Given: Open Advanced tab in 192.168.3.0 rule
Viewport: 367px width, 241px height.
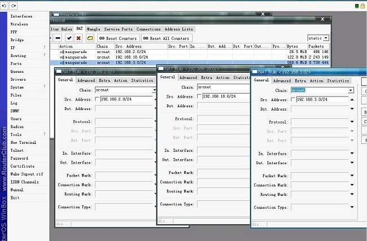Looking at the screenshot, I should pyautogui.click(x=282, y=81).
